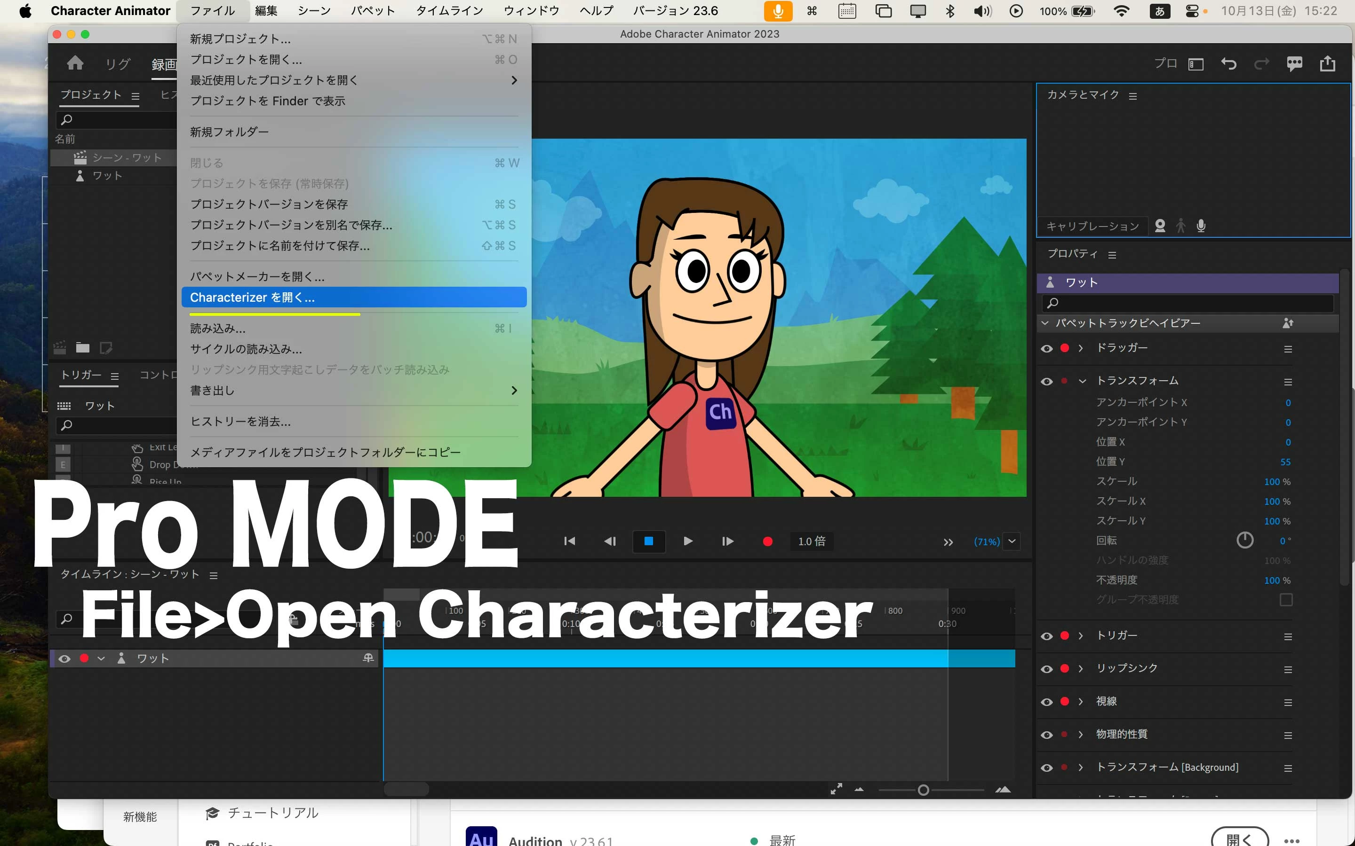Screen dimensions: 1355x846
Task: Collapse the トランスフォーム behavior section
Action: click(x=1082, y=381)
